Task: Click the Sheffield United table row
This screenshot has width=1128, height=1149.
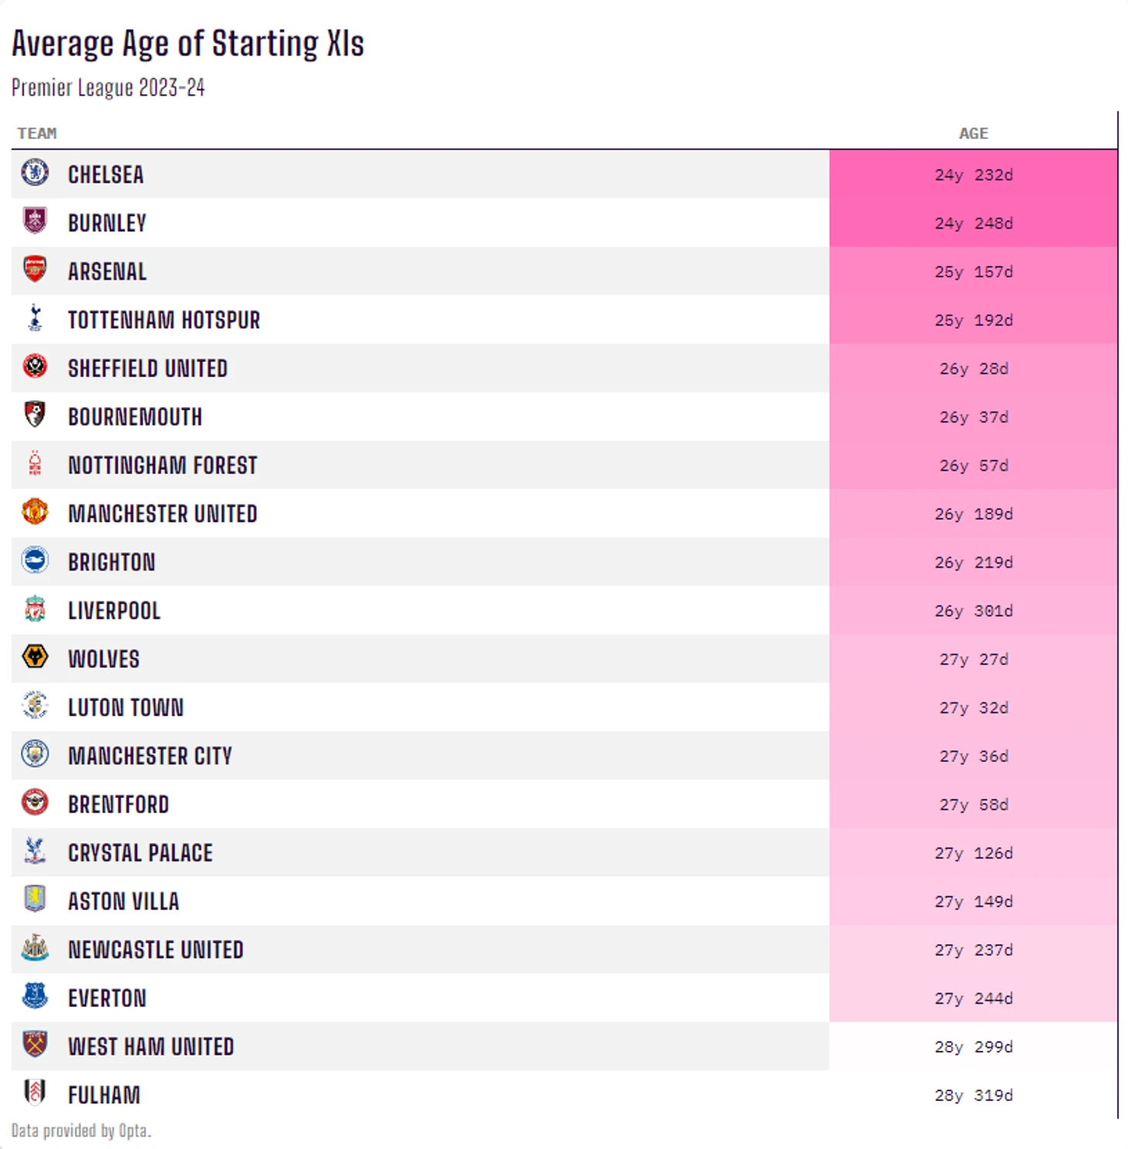Action: [464, 369]
